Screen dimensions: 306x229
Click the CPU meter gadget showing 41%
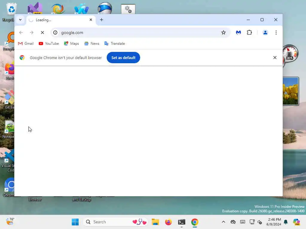point(290,54)
